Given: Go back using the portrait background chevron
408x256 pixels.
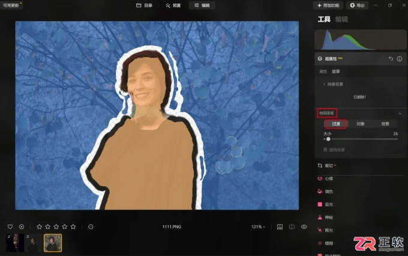Looking at the screenshot, I should pos(324,84).
